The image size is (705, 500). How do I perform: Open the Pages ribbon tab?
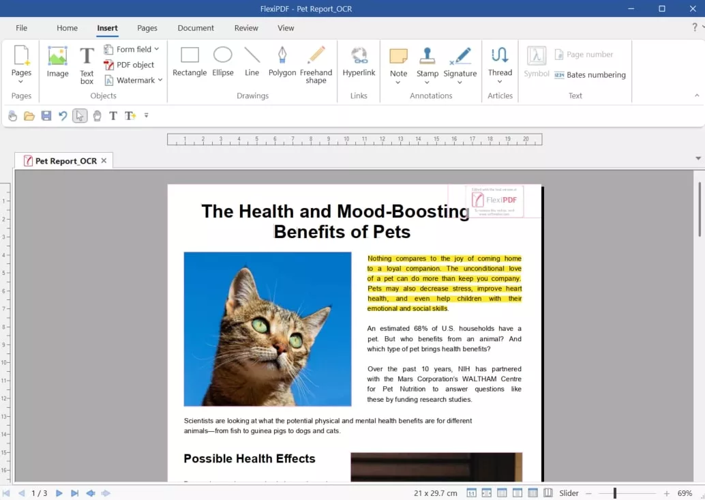147,28
